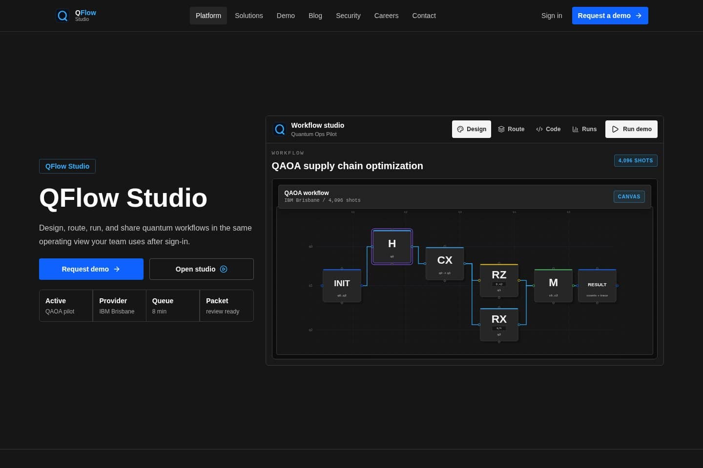Image resolution: width=703 pixels, height=468 pixels.
Task: Open the Platform nav item
Action: click(x=208, y=16)
